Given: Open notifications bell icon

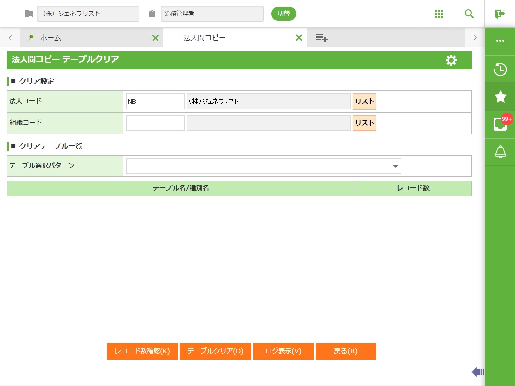Looking at the screenshot, I should coord(500,152).
